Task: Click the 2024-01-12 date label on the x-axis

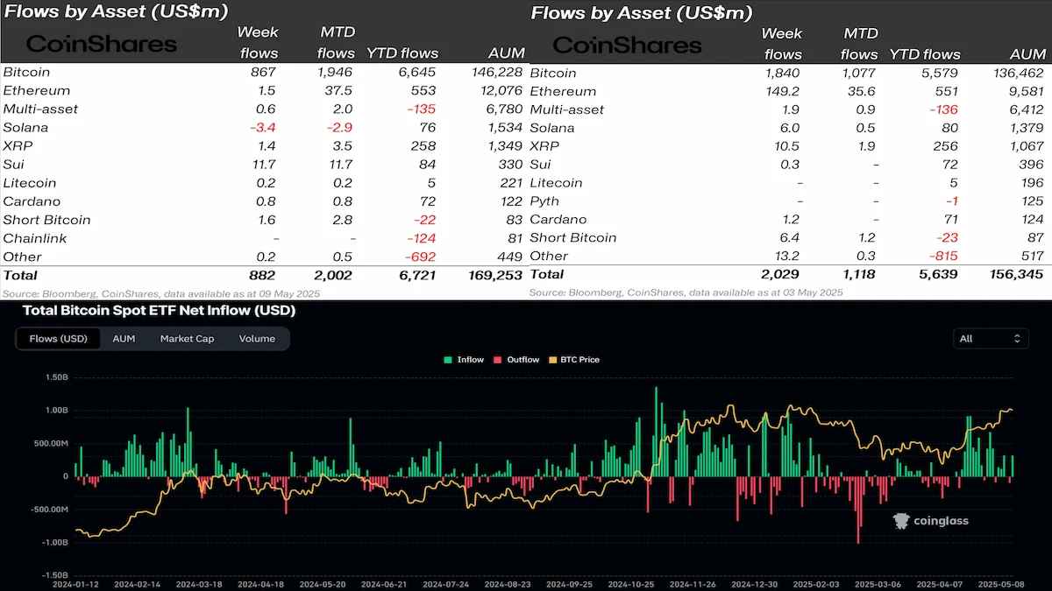Action: [x=76, y=583]
